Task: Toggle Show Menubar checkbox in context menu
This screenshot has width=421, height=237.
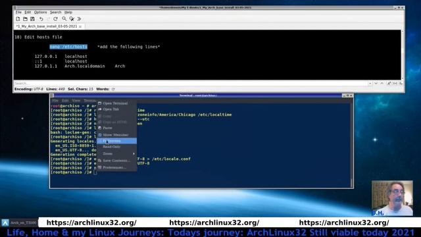Action: 117,135
